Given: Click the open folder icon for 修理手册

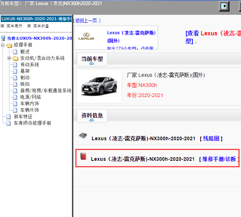Looking at the screenshot, I should tap(9, 45).
